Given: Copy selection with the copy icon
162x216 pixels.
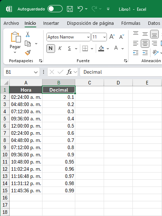Looking at the screenshot, I should tap(28, 43).
